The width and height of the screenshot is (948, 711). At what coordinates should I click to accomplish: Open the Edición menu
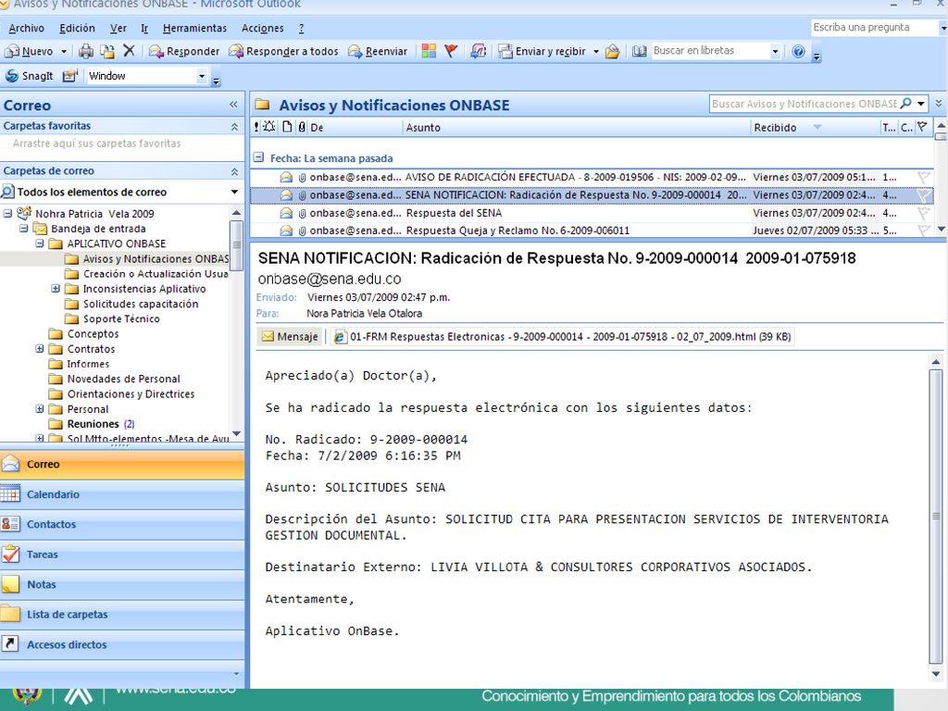pyautogui.click(x=77, y=28)
